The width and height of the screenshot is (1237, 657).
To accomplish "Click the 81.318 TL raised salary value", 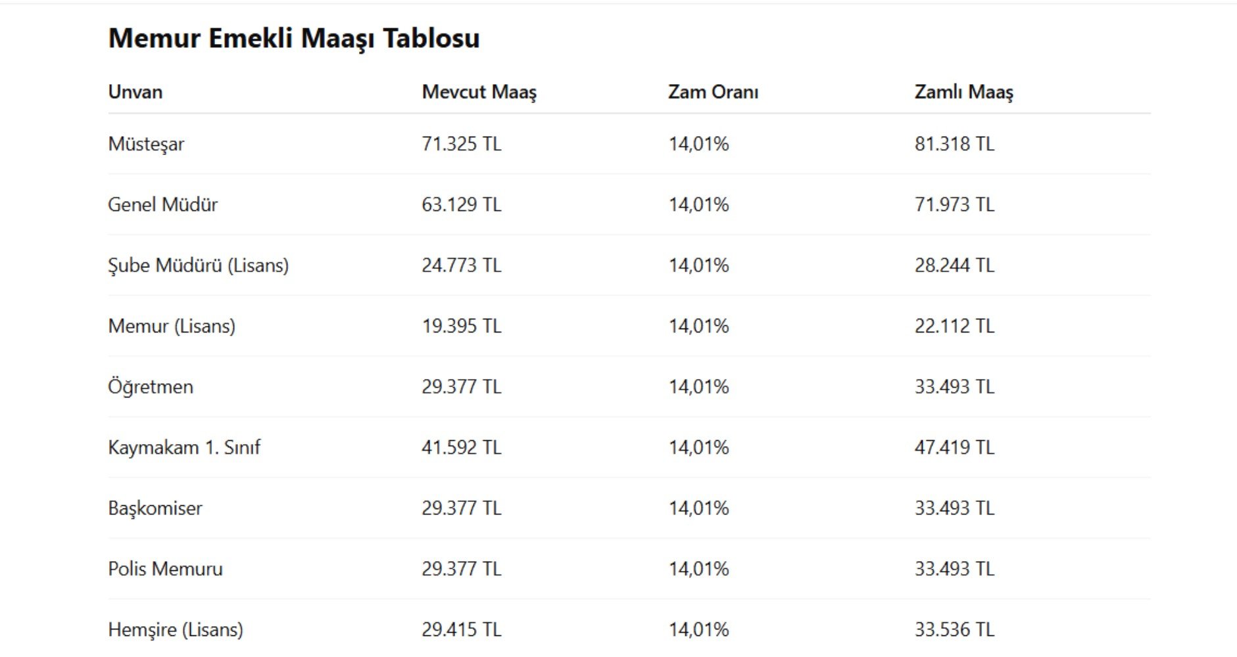I will (x=954, y=144).
